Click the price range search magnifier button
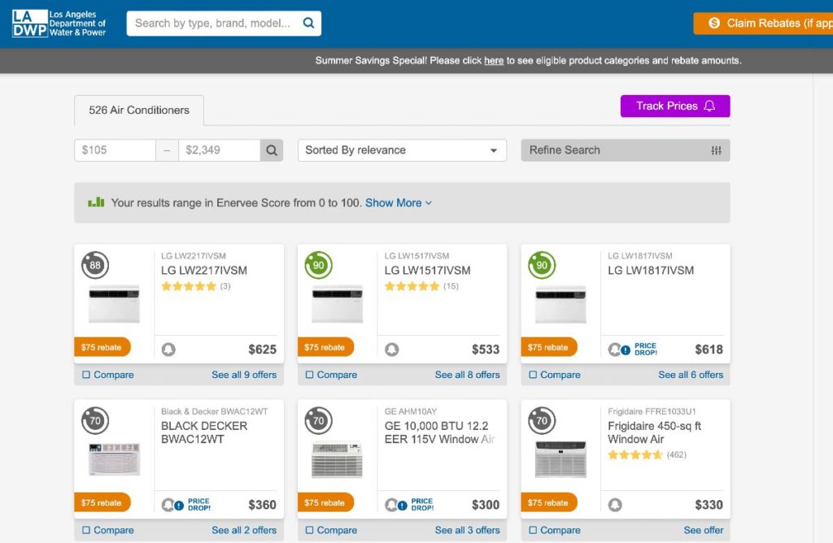This screenshot has width=833, height=543. pyautogui.click(x=272, y=150)
